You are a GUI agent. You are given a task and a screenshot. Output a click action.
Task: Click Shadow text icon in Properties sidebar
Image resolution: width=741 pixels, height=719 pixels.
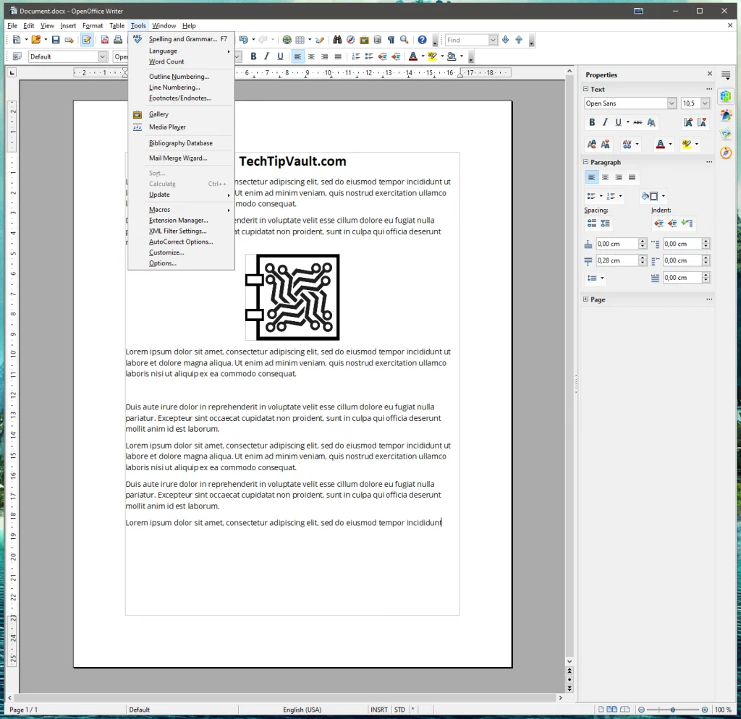[x=651, y=122]
